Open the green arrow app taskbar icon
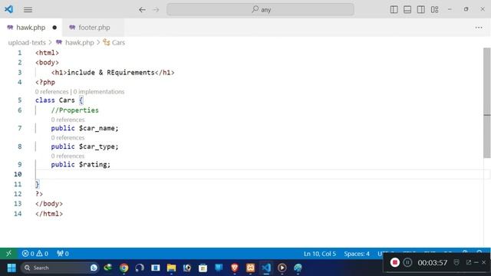 point(108,268)
